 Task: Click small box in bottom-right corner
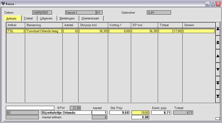(x=218, y=119)
